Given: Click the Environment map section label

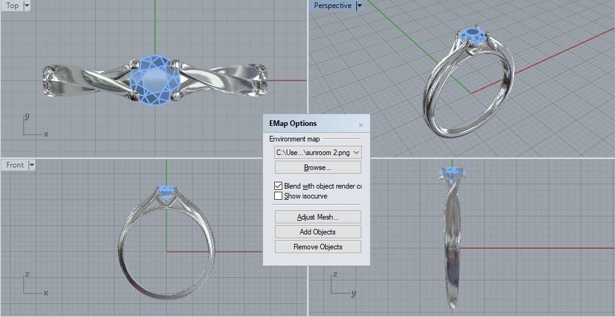Looking at the screenshot, I should click(294, 139).
